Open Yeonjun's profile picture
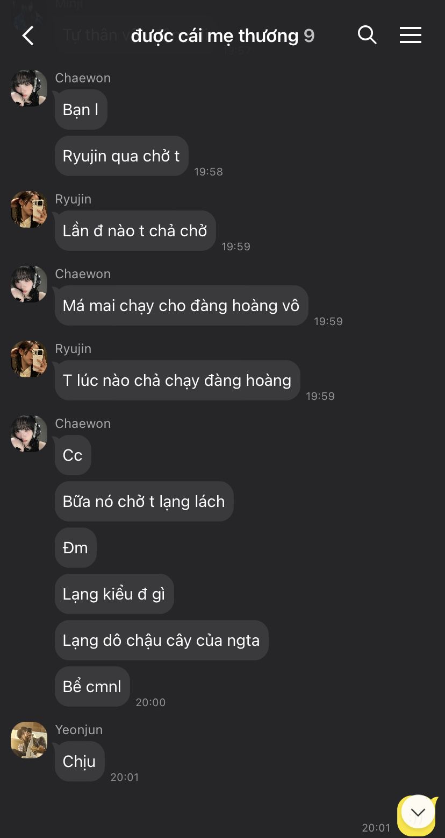The height and width of the screenshot is (838, 445). click(x=29, y=740)
